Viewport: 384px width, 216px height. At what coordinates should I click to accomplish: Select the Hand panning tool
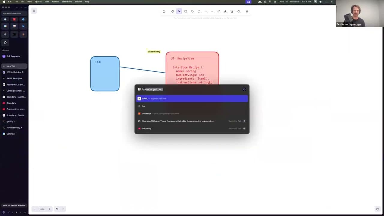(172, 11)
